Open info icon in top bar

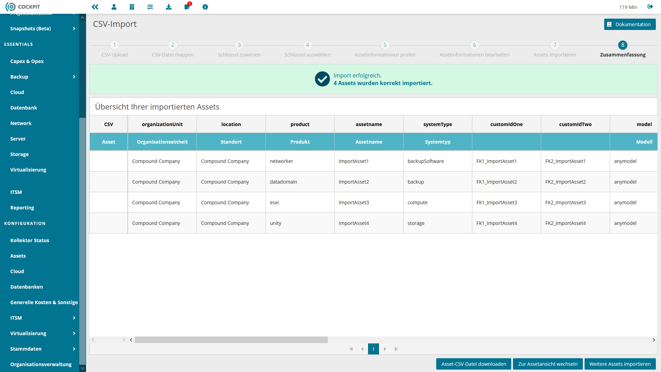pos(205,7)
